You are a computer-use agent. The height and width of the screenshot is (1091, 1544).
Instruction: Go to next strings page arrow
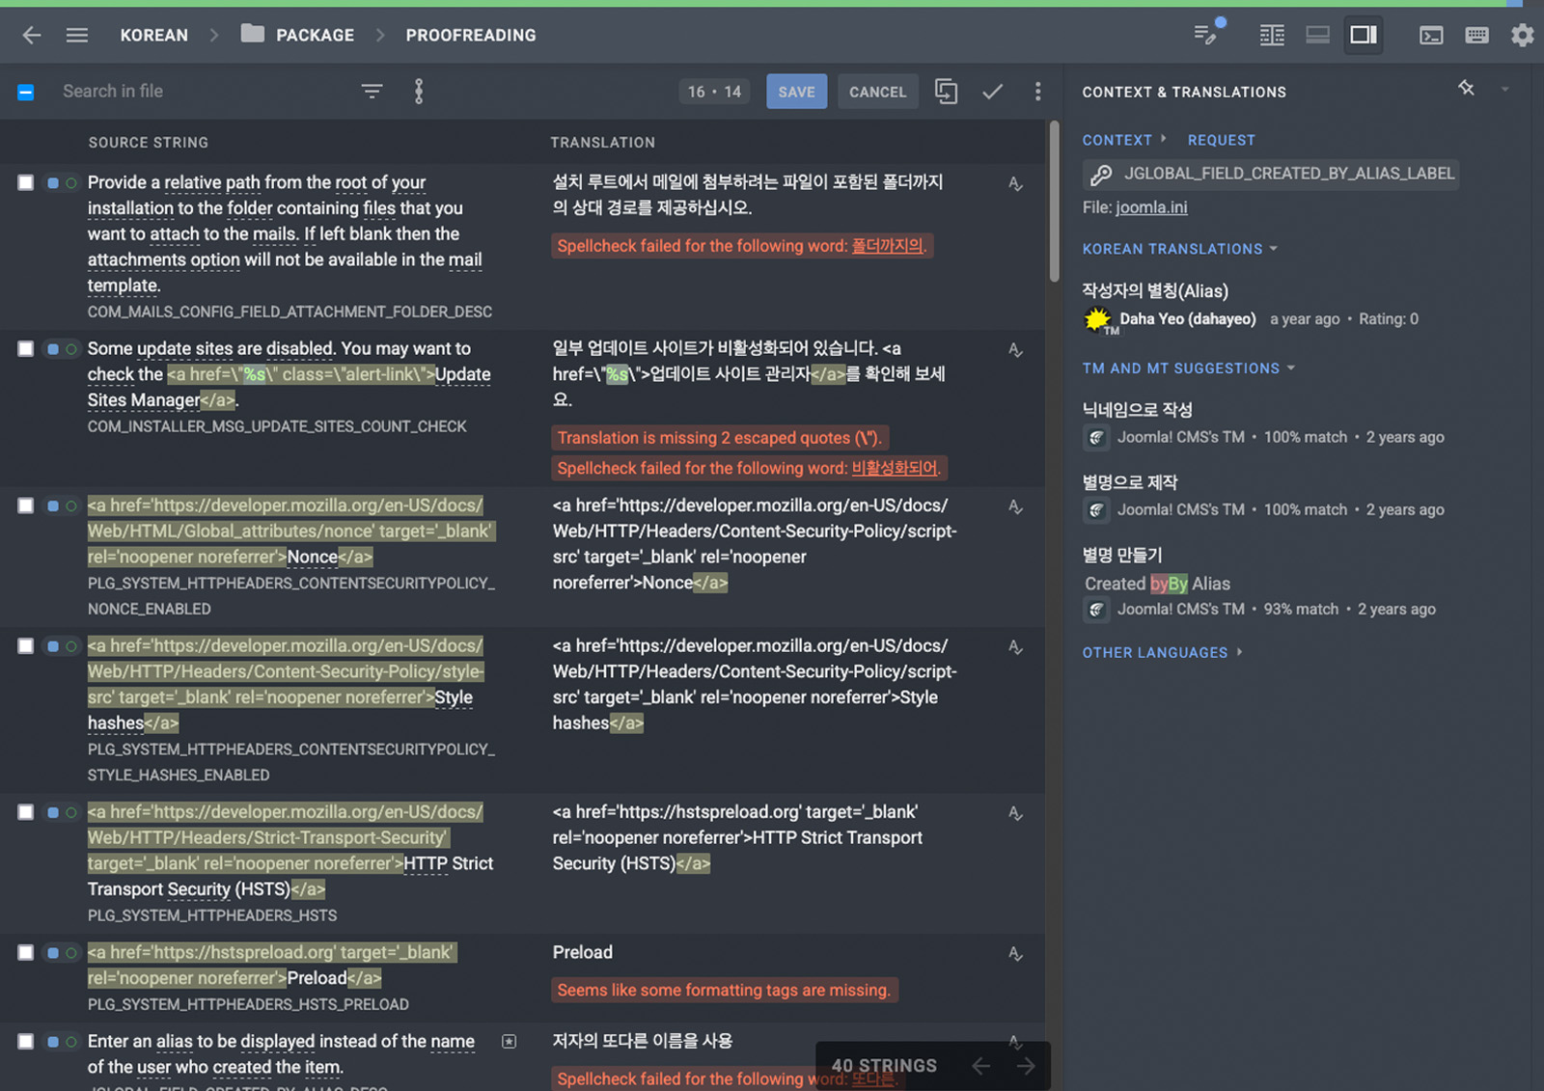click(x=1026, y=1066)
